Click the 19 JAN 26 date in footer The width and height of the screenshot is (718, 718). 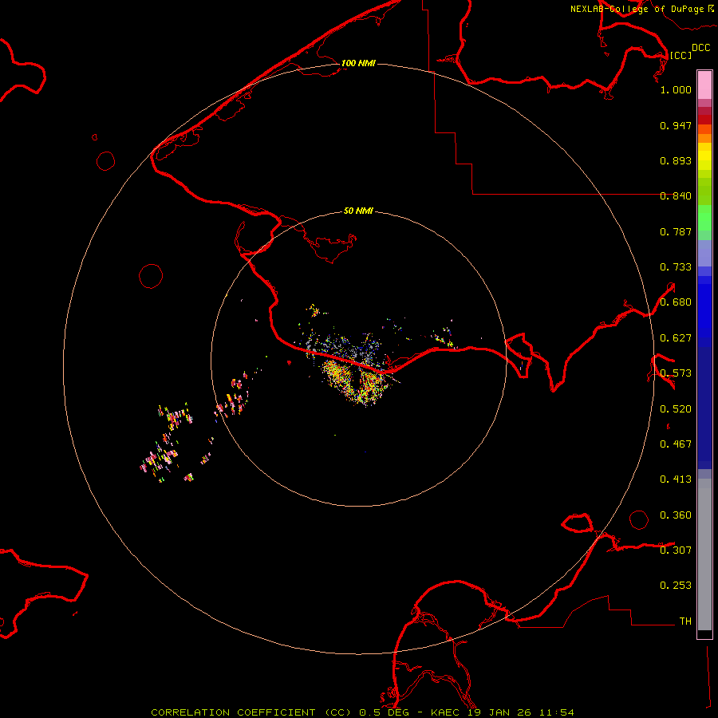click(499, 712)
